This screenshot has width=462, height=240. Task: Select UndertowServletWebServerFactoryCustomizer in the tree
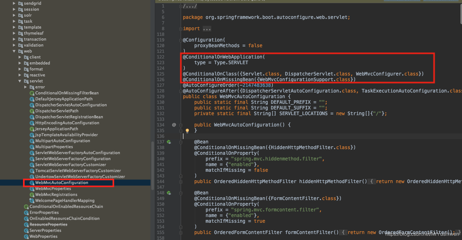click(80, 177)
